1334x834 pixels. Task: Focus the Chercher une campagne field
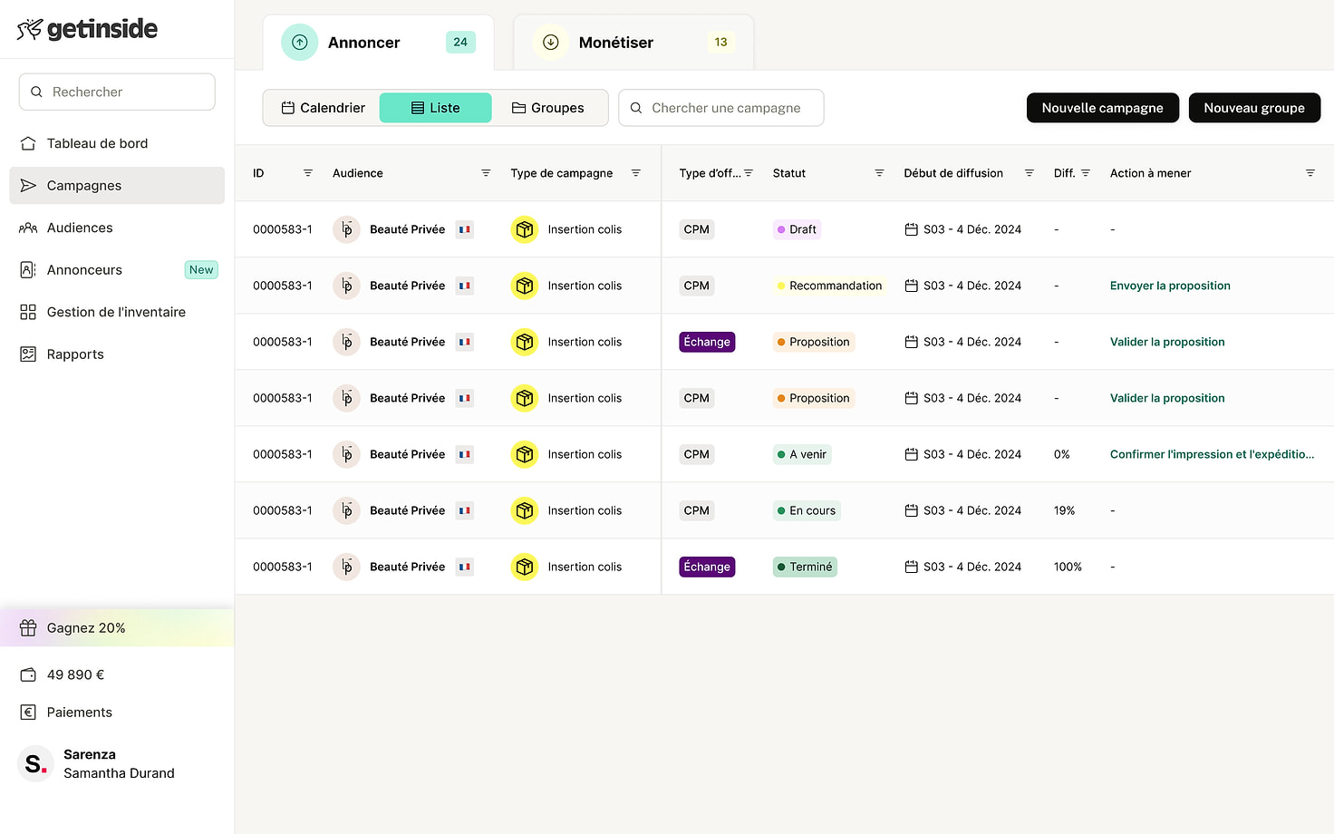pos(721,108)
